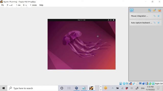This screenshot has width=163, height=91.
Task: Click the CPU virtualization V status icon
Action: [x=147, y=83]
